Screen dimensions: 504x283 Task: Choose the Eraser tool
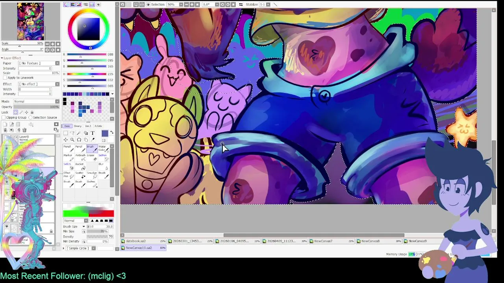click(92, 158)
